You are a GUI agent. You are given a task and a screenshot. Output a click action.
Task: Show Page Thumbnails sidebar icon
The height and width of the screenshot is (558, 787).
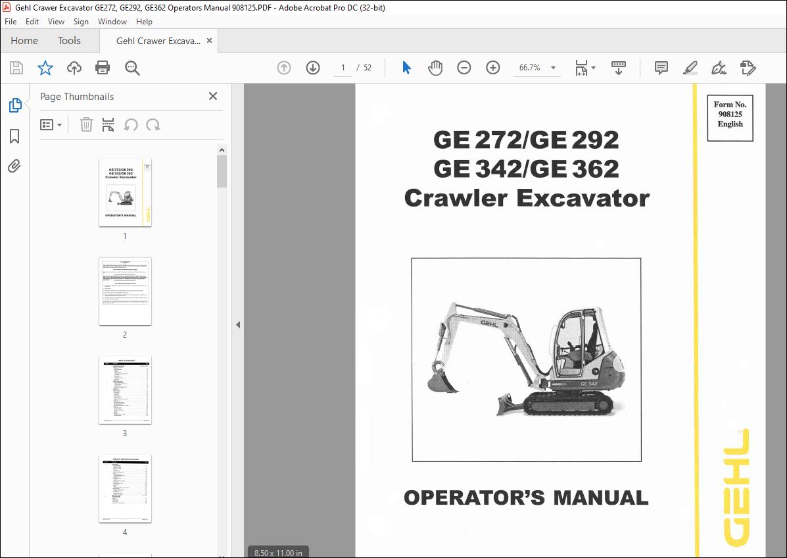15,105
